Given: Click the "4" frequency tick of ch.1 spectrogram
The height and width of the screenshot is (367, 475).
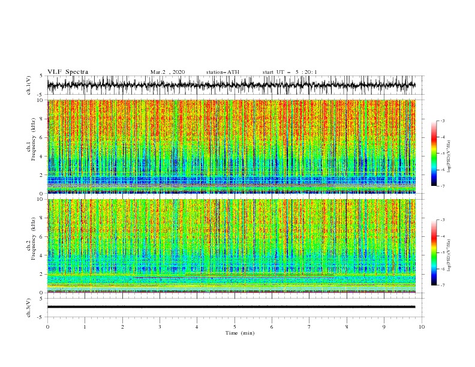Looking at the screenshot, I should [42, 157].
